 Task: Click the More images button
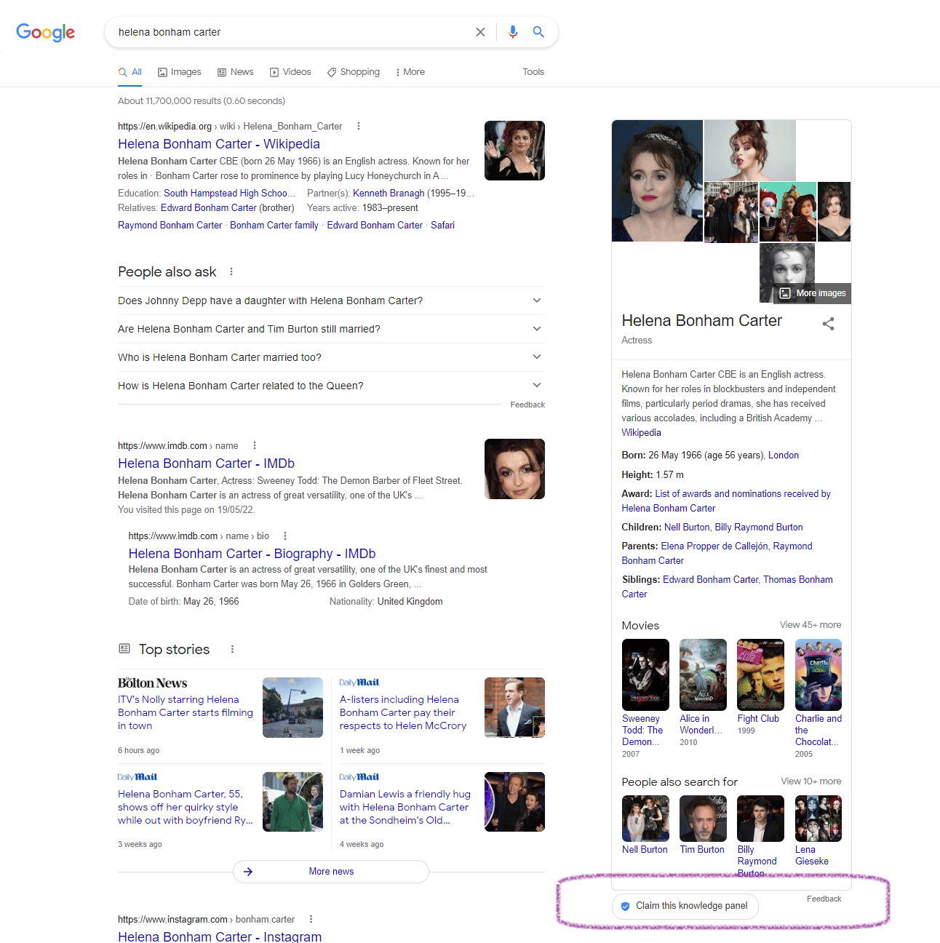(813, 293)
